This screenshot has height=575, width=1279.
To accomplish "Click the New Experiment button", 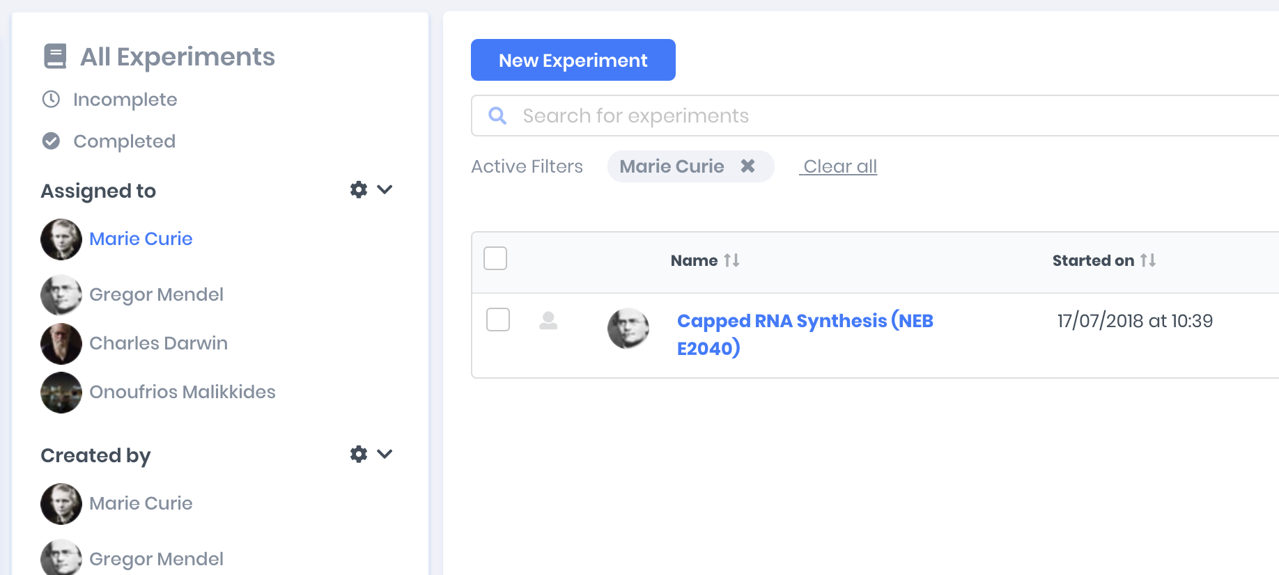I will pos(573,60).
